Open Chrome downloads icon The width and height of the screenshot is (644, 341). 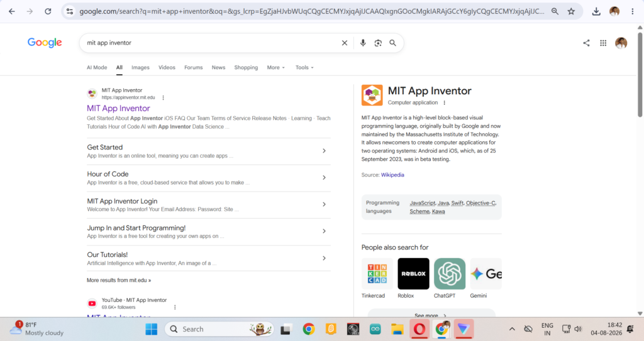pyautogui.click(x=596, y=11)
